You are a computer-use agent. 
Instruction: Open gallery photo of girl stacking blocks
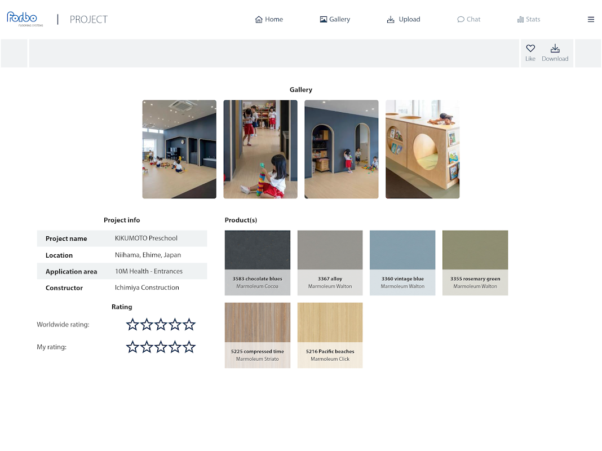260,149
